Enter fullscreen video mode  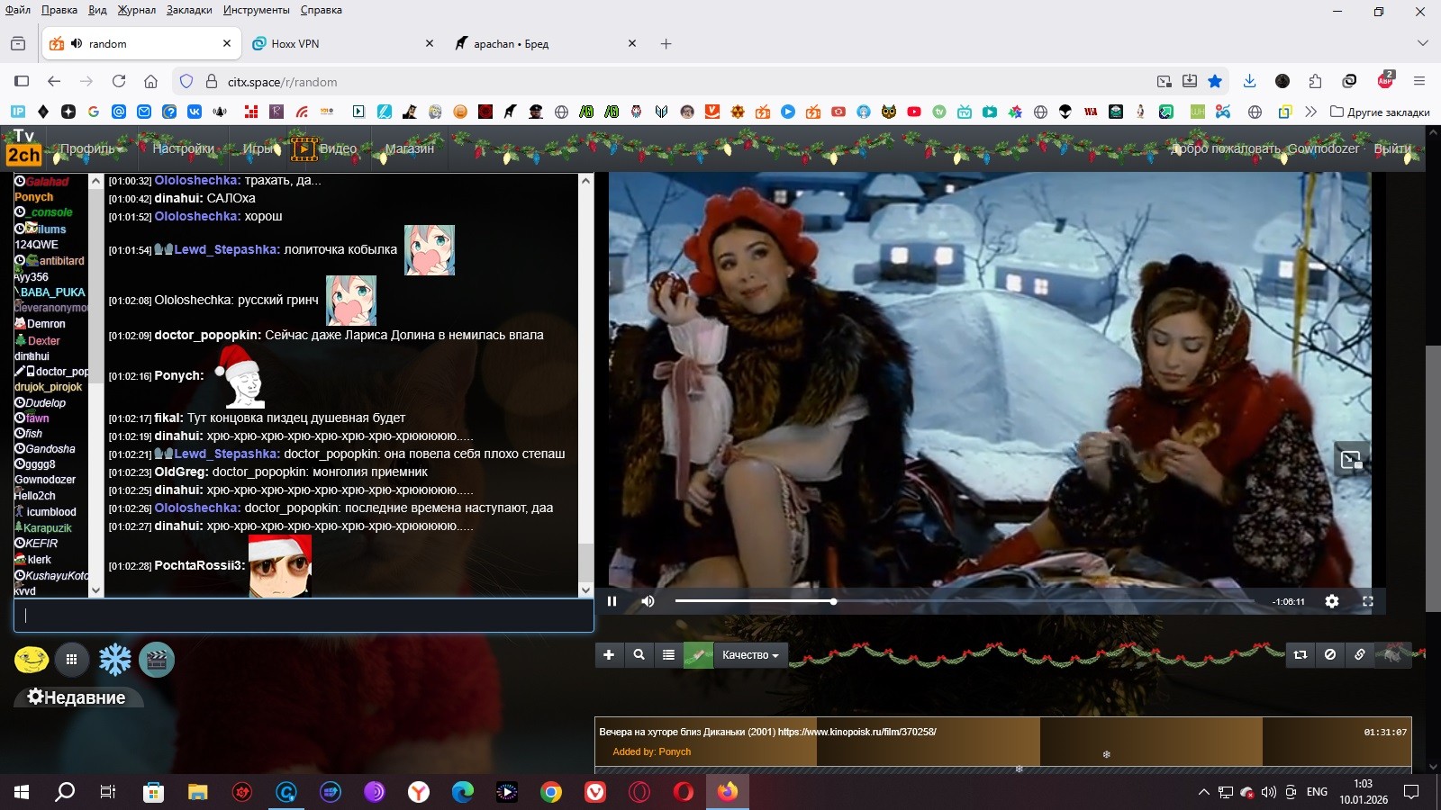[x=1367, y=601]
